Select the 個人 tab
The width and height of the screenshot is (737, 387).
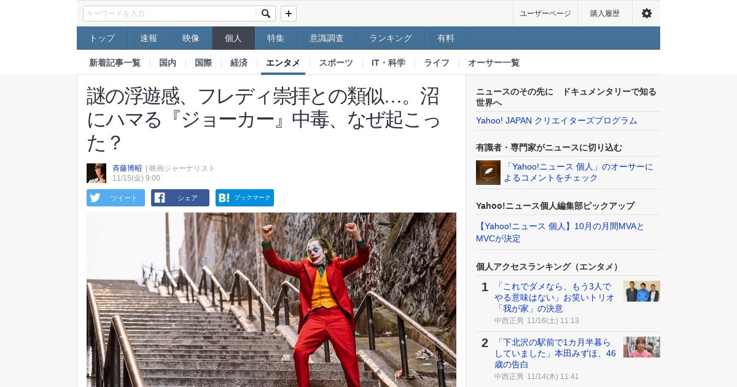click(x=233, y=38)
